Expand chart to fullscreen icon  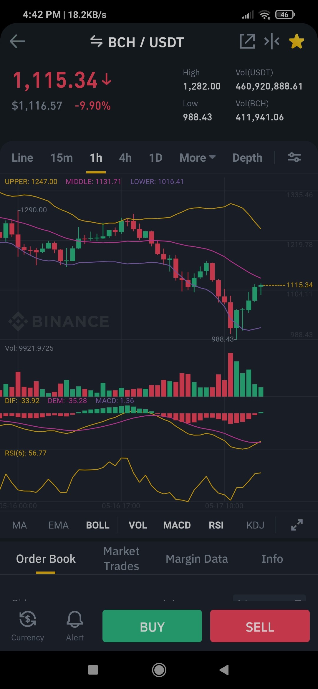[x=297, y=525]
